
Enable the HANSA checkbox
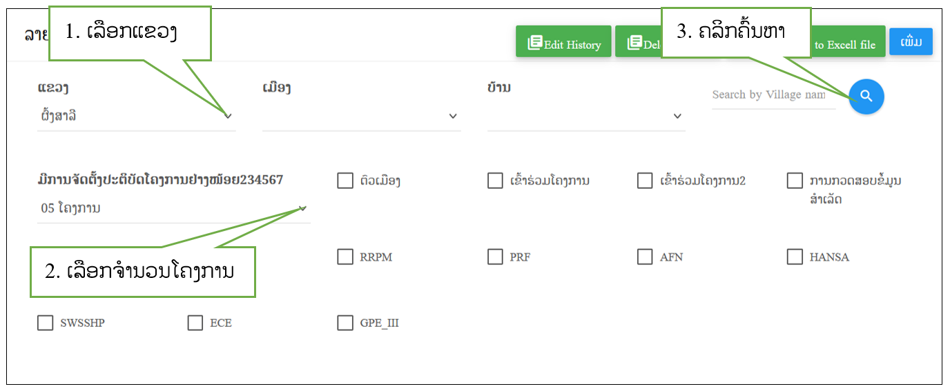pos(795,257)
